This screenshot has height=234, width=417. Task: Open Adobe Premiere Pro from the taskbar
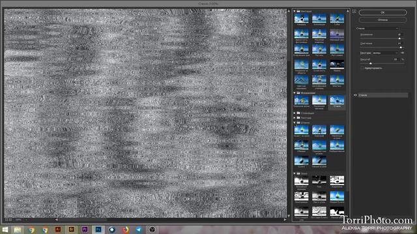85,229
